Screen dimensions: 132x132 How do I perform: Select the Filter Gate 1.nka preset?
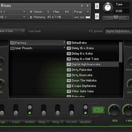point(92,91)
